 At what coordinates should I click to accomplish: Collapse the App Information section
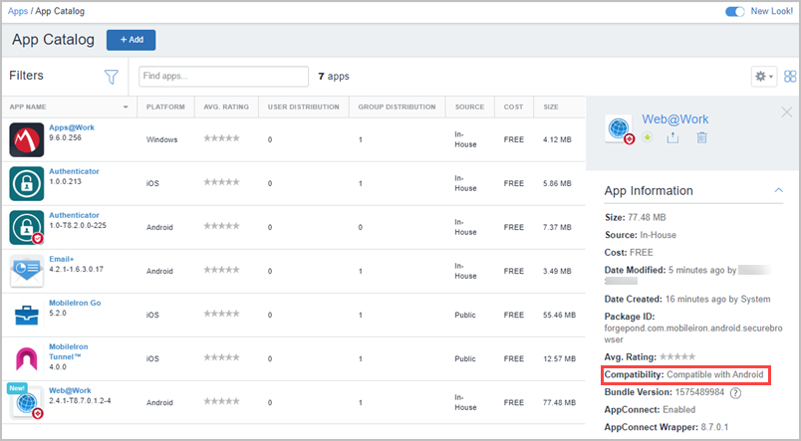point(778,190)
